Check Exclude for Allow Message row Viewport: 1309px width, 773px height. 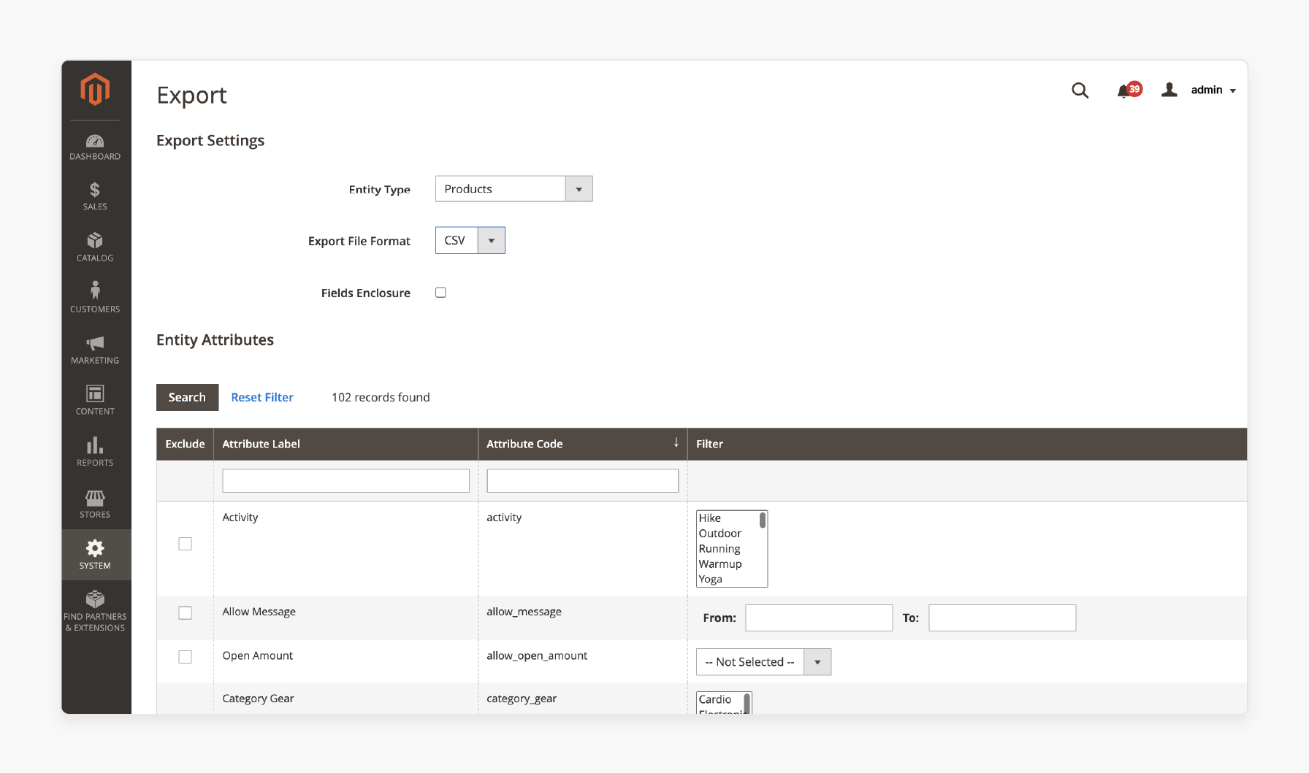click(x=186, y=613)
